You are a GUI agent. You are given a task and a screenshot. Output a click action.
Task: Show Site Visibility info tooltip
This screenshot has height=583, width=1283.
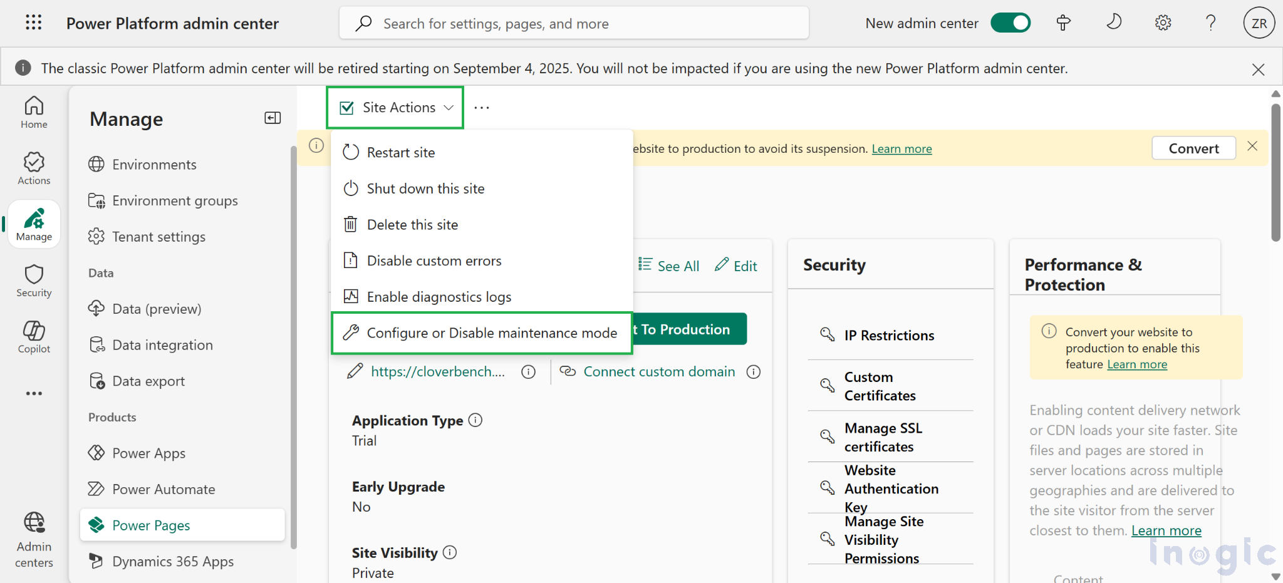coord(450,552)
